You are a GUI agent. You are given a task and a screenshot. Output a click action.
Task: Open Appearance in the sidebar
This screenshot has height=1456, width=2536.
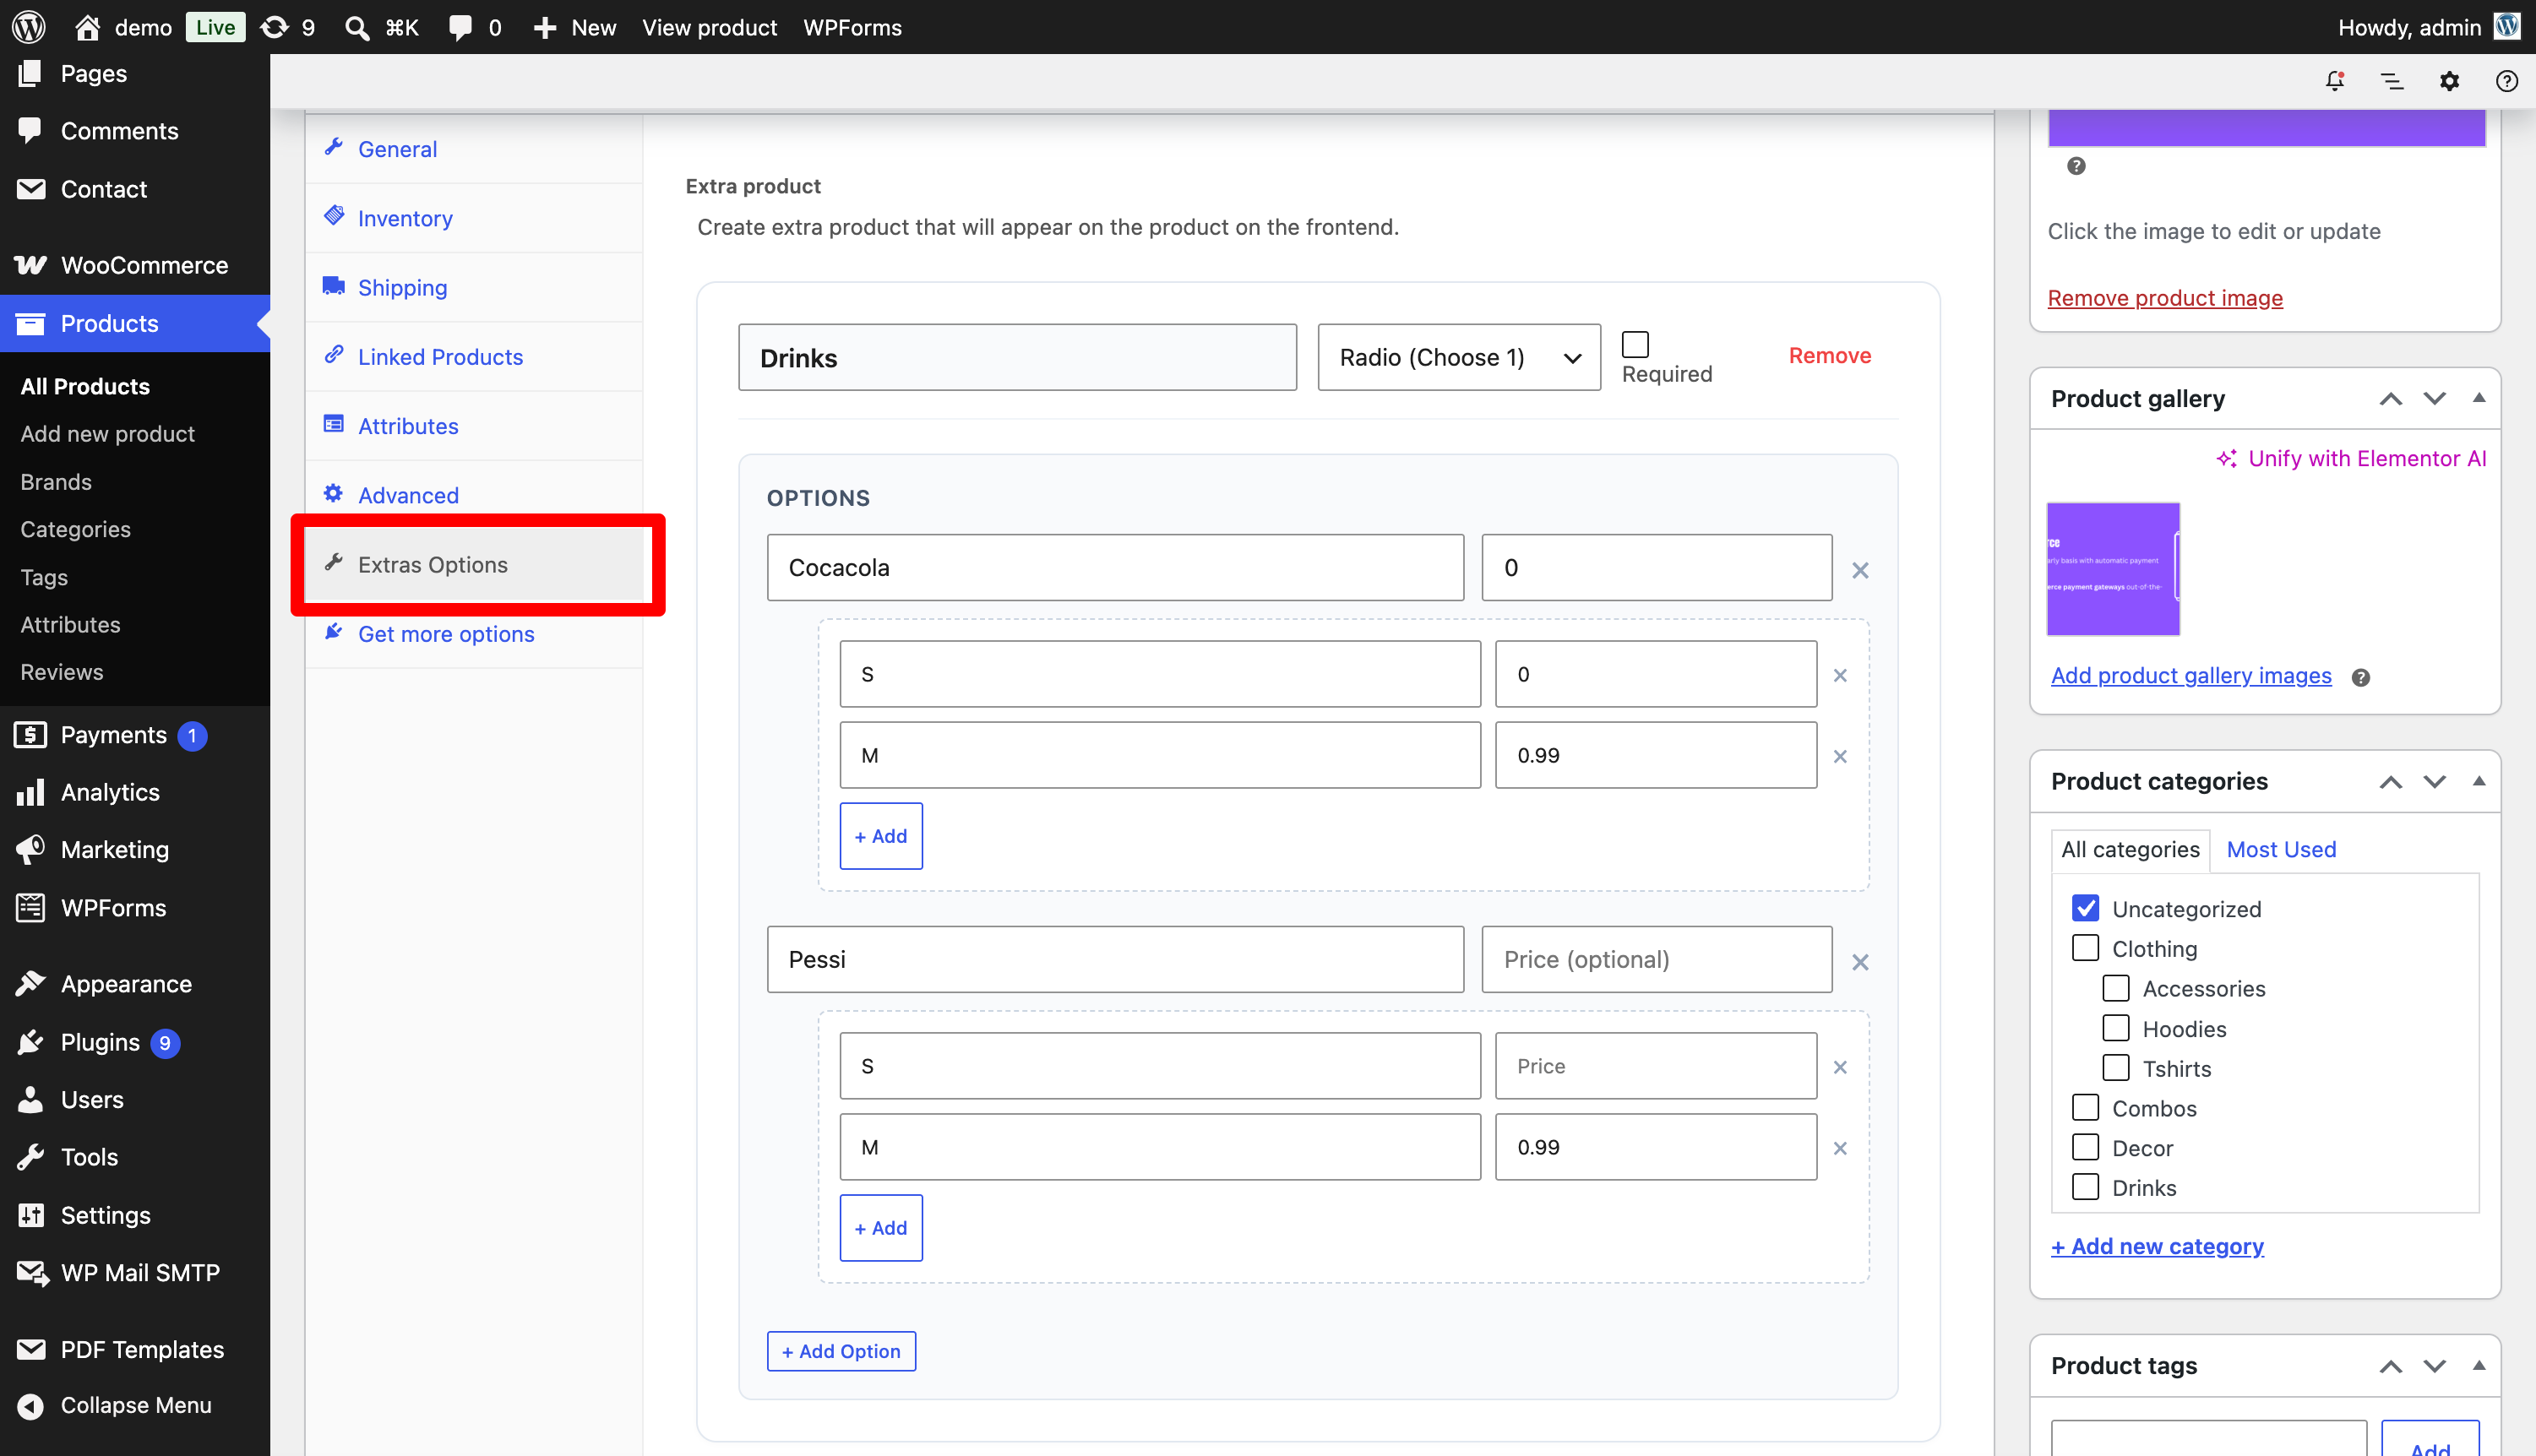[135, 984]
